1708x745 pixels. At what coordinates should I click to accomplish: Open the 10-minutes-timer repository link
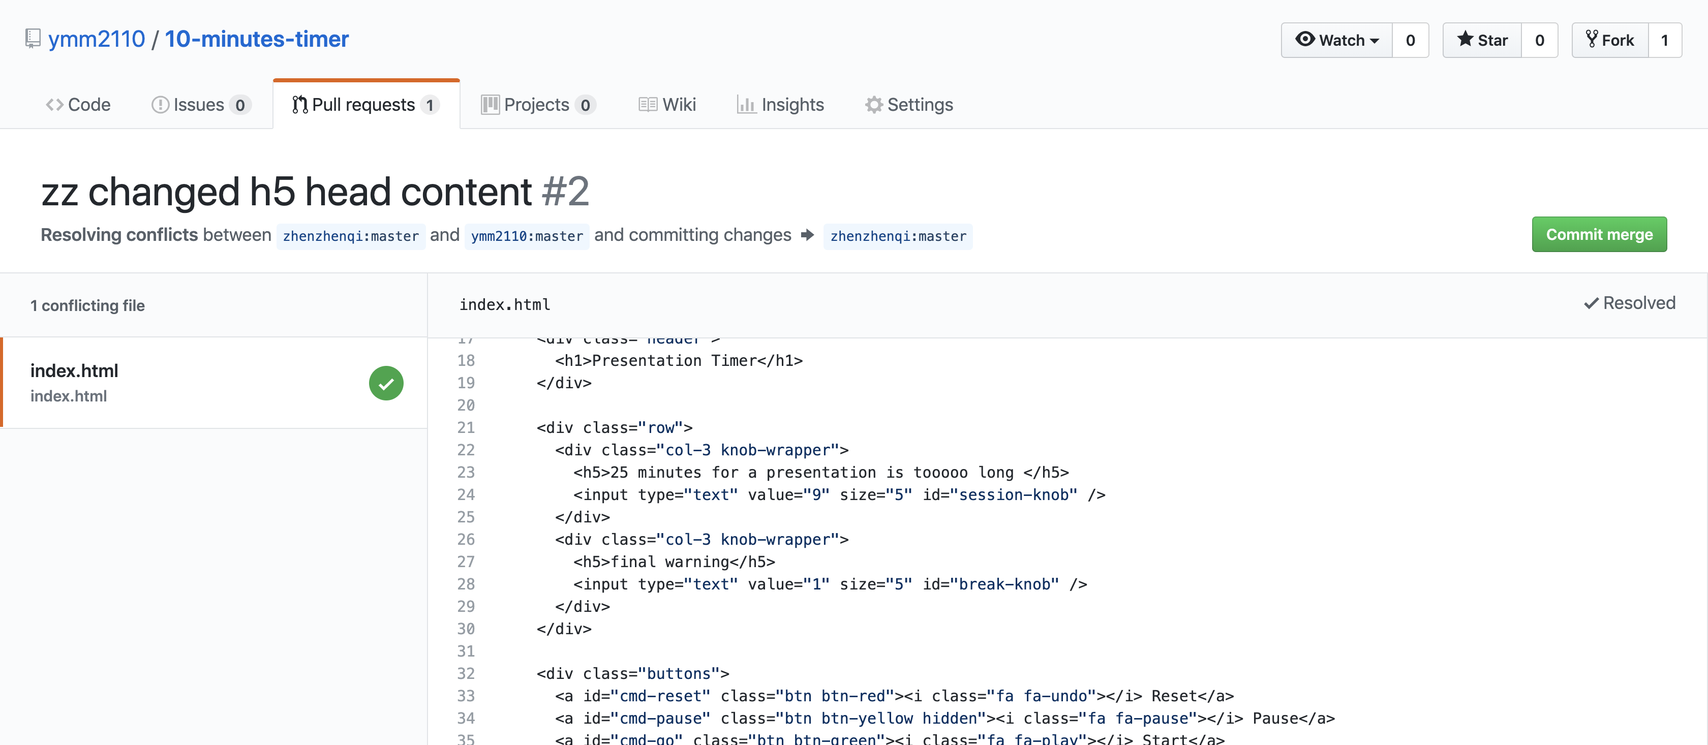257,39
